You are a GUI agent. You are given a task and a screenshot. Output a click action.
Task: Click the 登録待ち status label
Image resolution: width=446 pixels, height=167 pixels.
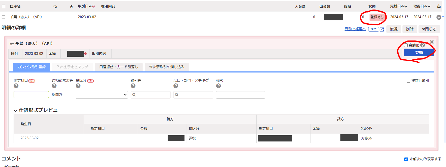(x=377, y=17)
